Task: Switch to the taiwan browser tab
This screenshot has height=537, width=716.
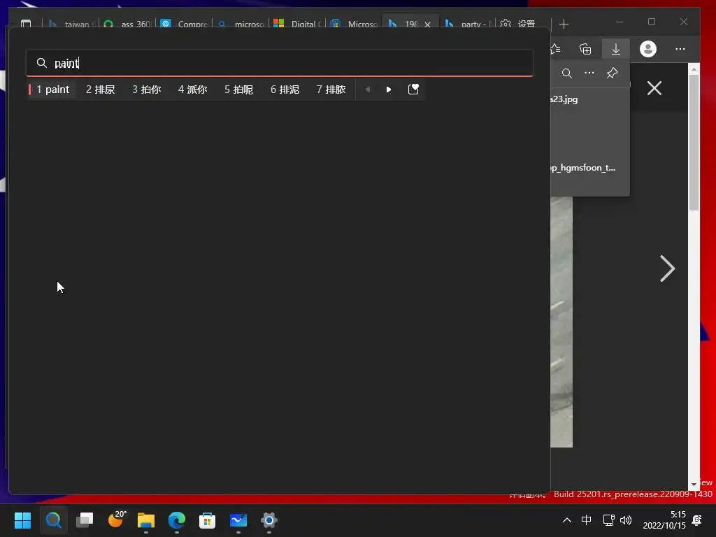Action: pyautogui.click(x=72, y=24)
